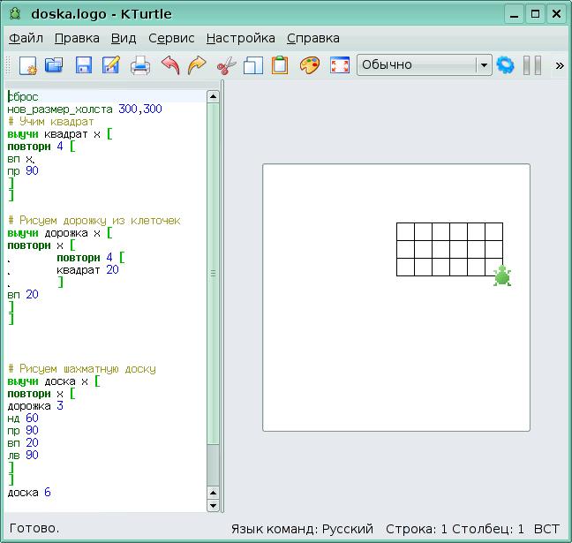The image size is (572, 543).
Task: Click the Copy icon in the toolbar
Action: 253,65
